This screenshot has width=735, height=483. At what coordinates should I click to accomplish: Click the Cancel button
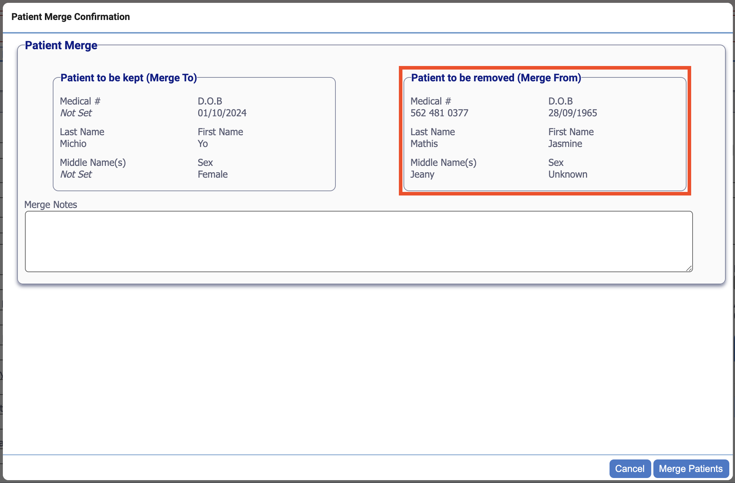coord(629,468)
